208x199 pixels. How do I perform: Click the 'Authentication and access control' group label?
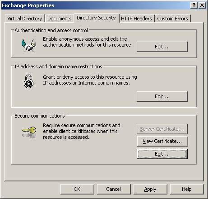pyautogui.click(x=51, y=30)
